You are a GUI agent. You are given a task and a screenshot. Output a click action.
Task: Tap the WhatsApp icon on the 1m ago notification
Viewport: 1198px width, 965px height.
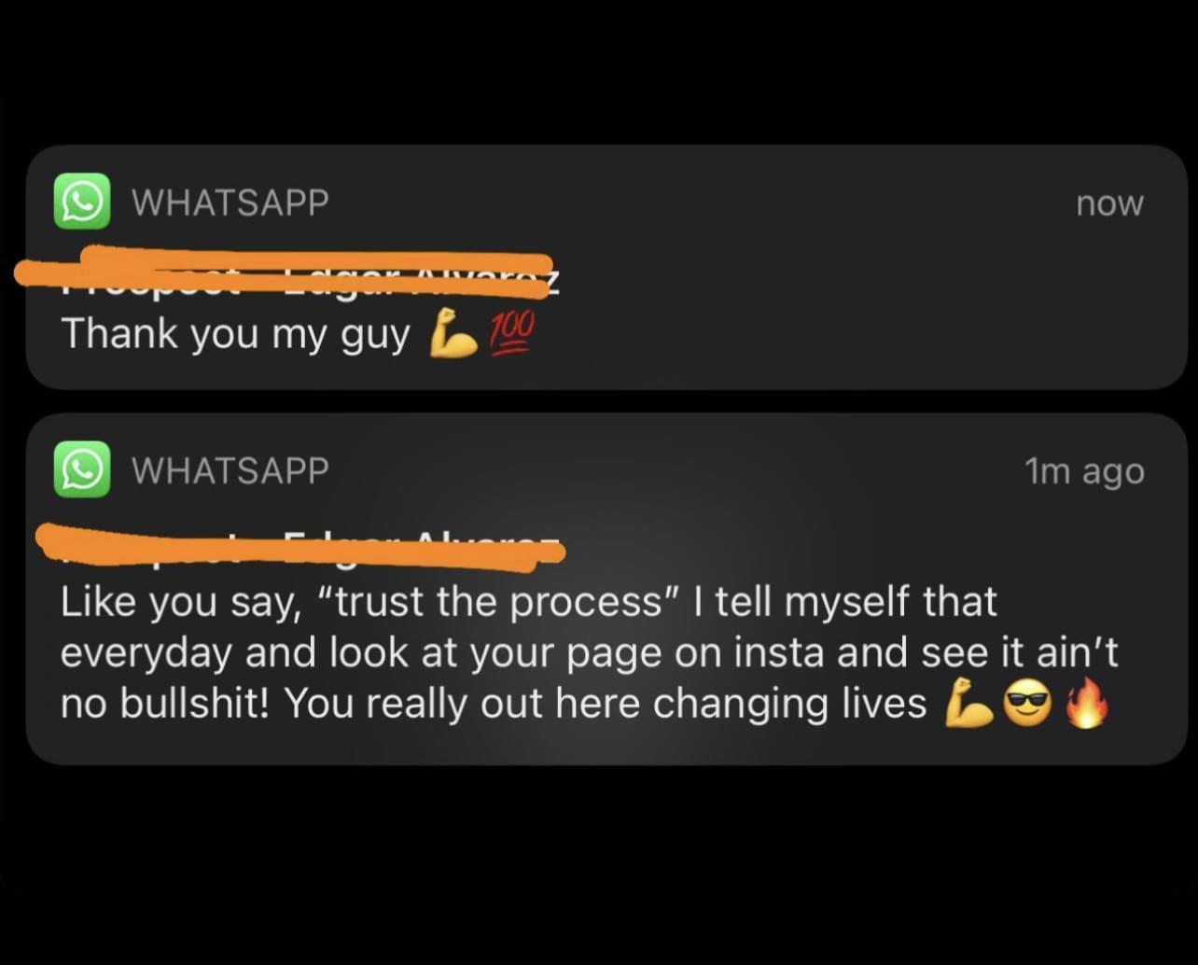coord(83,469)
